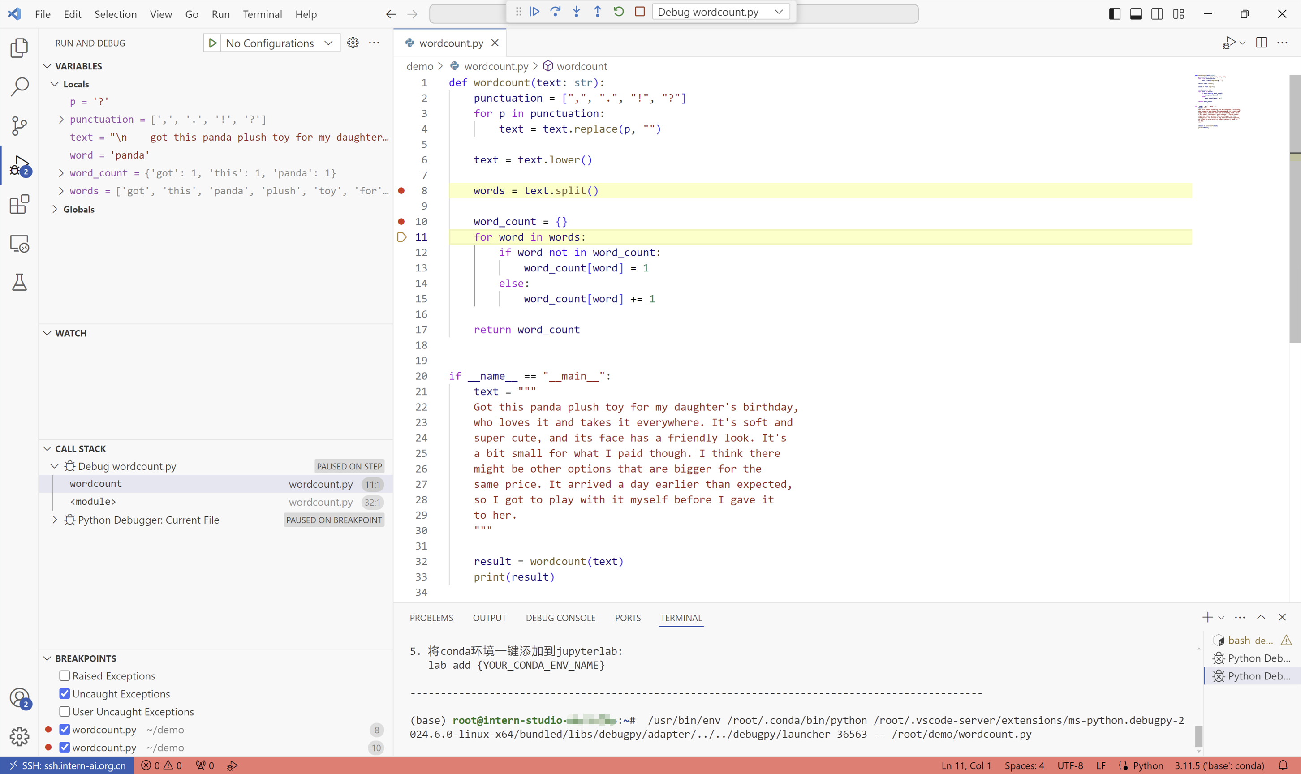Viewport: 1301px width, 774px height.
Task: Open the Extensions view
Action: coord(19,204)
